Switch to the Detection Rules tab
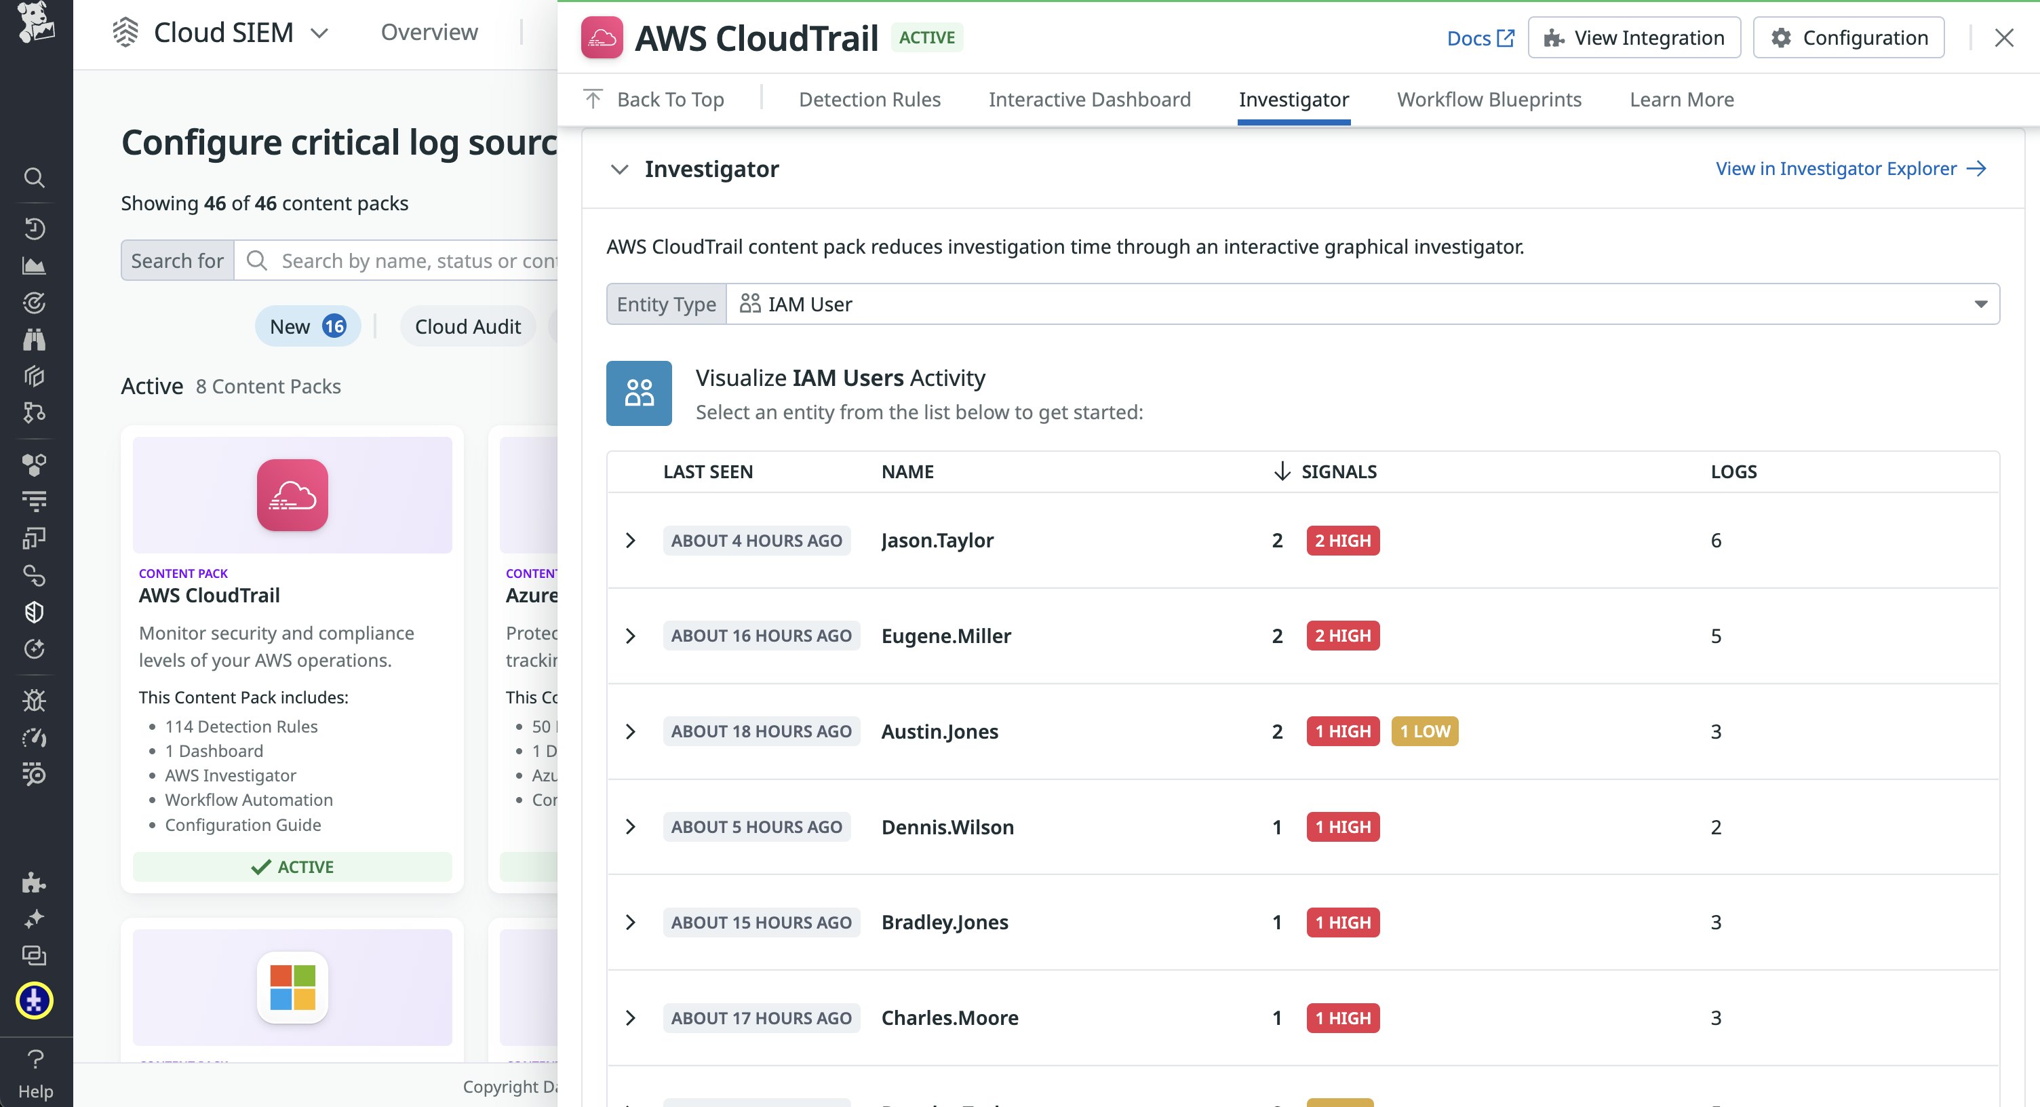This screenshot has height=1107, width=2040. click(x=869, y=100)
